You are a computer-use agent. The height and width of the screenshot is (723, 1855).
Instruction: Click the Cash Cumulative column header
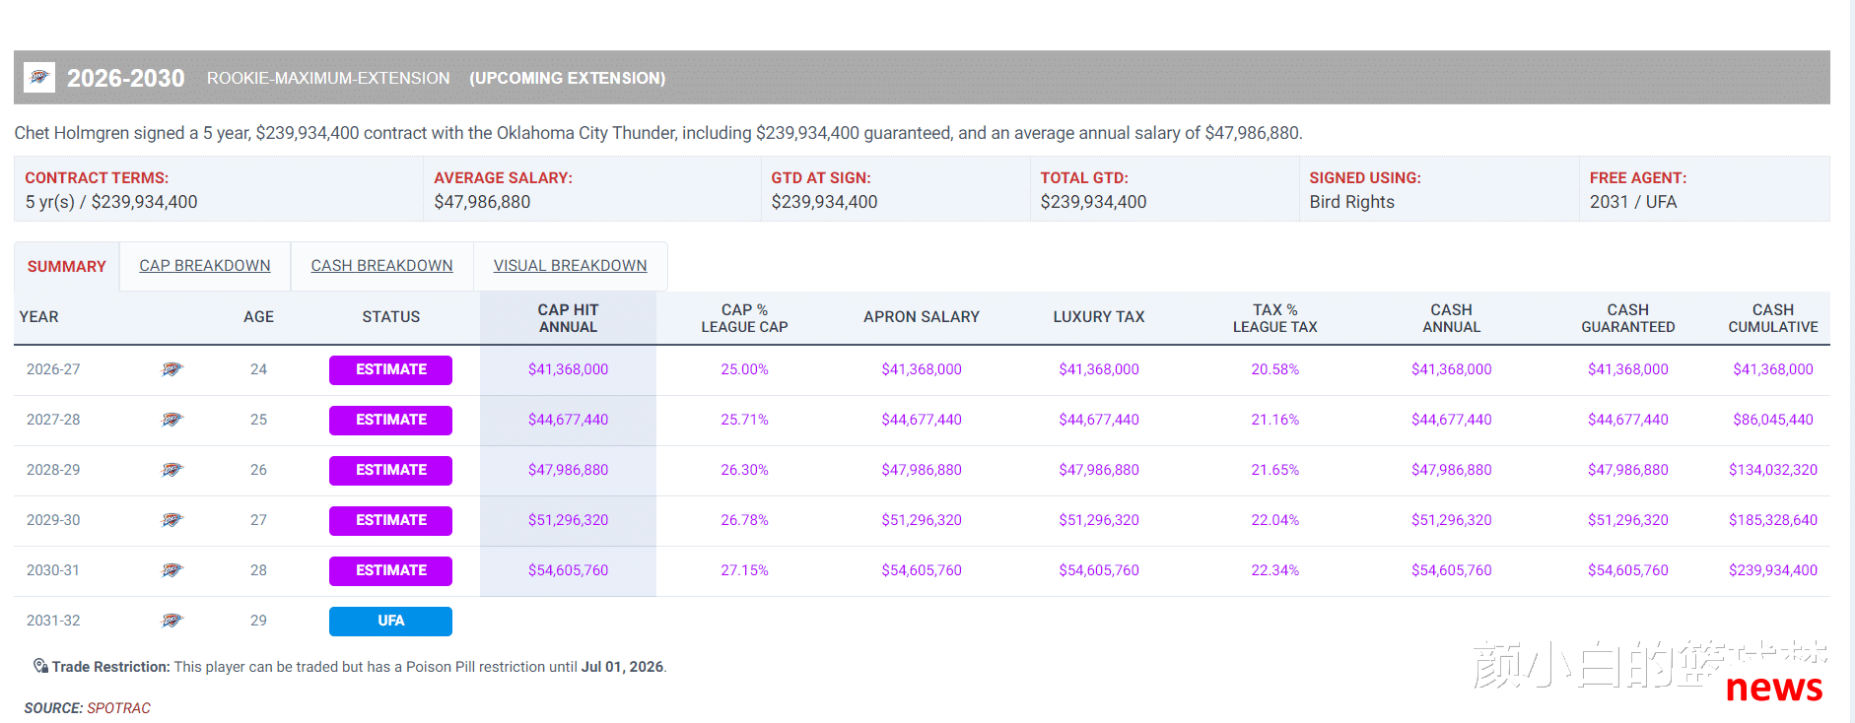(x=1773, y=318)
